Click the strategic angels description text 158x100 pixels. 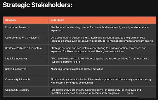(x=102, y=39)
